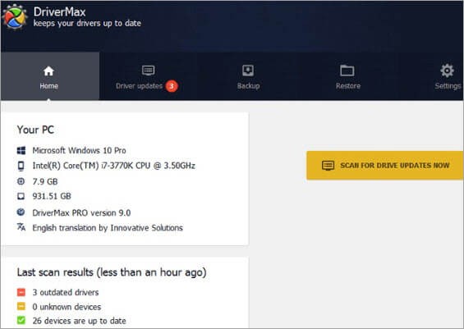Click the disk icon beside 931.51 GB
Screen dimensions: 464x329
(21, 196)
